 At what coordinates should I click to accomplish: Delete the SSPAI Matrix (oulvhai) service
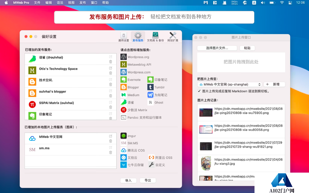tap(111, 107)
